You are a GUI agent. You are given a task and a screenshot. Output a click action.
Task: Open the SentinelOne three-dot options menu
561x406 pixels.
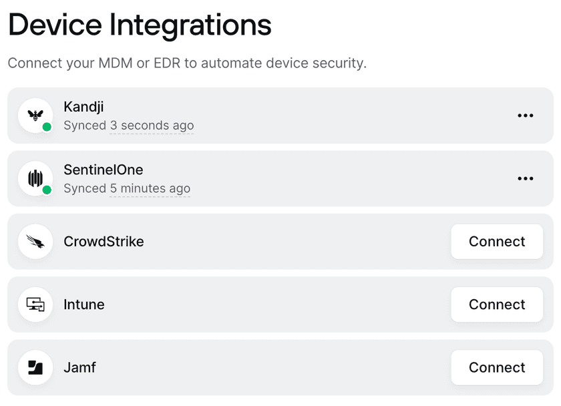526,178
